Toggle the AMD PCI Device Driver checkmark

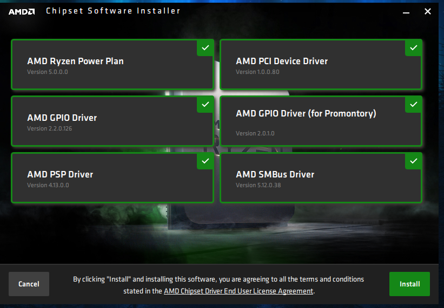tap(414, 47)
